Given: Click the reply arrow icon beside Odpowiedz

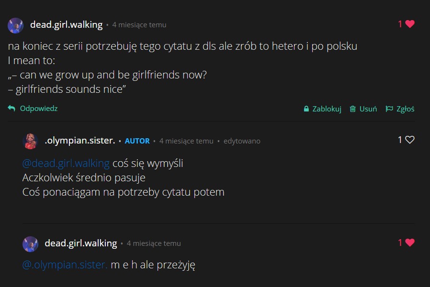Looking at the screenshot, I should [12, 109].
